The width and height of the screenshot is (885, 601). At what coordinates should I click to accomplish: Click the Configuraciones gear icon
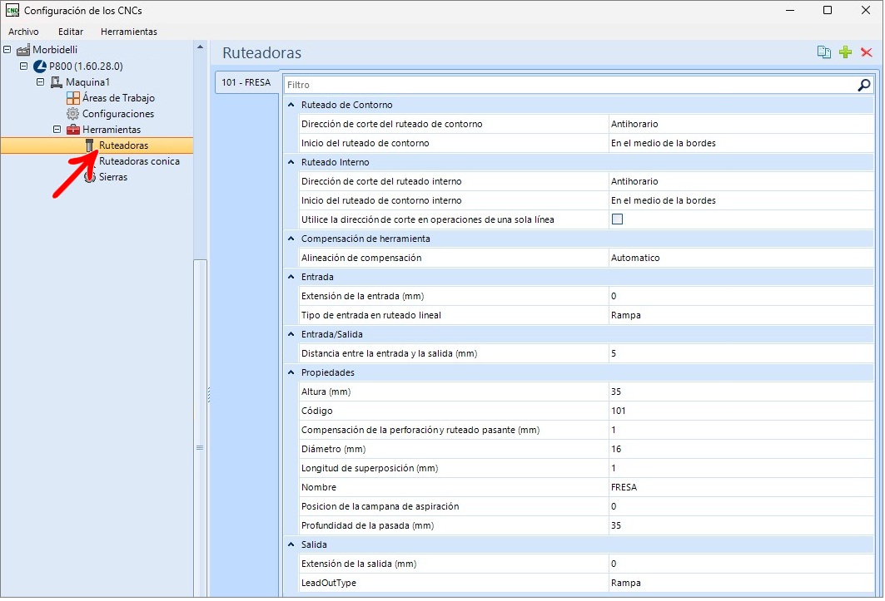click(x=72, y=114)
